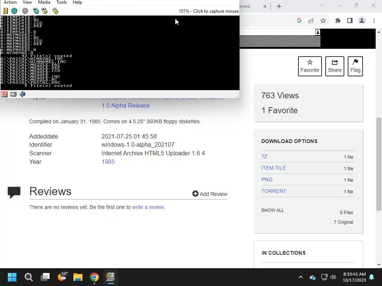Screen dimensions: 382x286
Task: Share this page via address bar icon
Action: [311, 21]
